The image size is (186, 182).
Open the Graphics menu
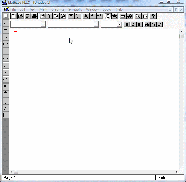[58, 9]
